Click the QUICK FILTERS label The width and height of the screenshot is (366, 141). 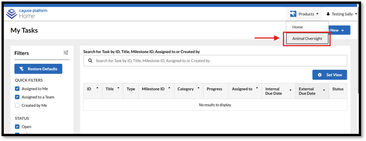point(29,80)
